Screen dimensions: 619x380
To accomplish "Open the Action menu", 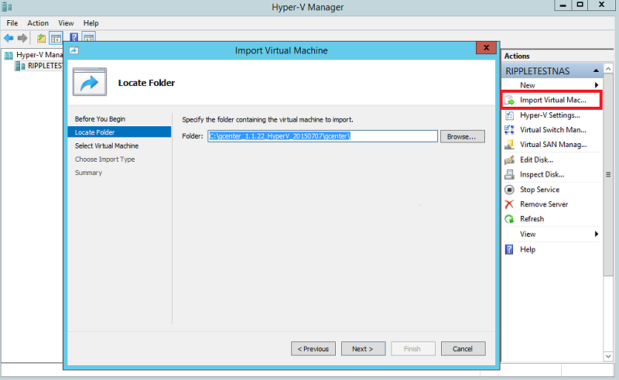I will click(38, 23).
